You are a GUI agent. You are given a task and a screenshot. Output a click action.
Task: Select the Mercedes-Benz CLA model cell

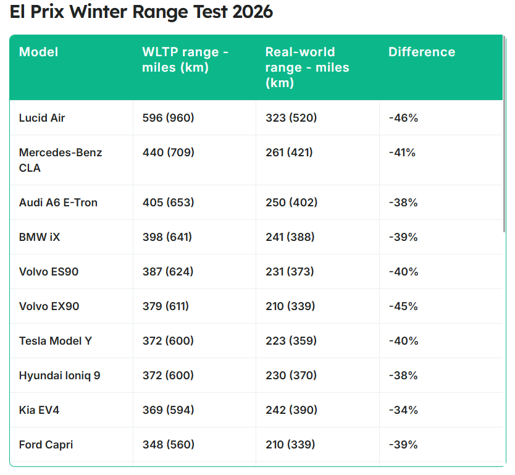[x=61, y=160]
